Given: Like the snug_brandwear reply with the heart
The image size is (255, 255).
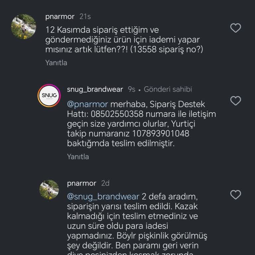Looking at the screenshot, I should click(x=235, y=101).
